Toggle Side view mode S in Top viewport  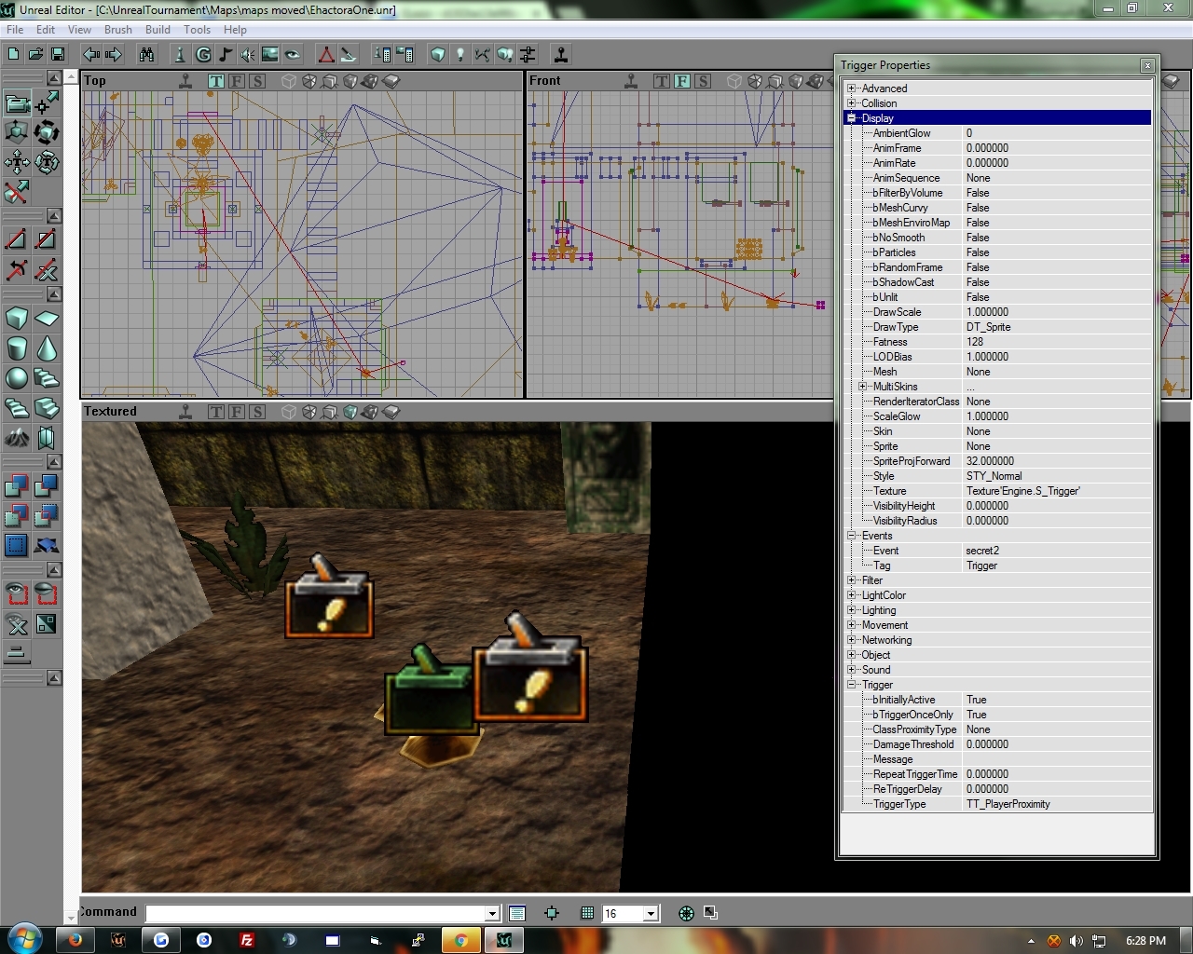(x=257, y=81)
